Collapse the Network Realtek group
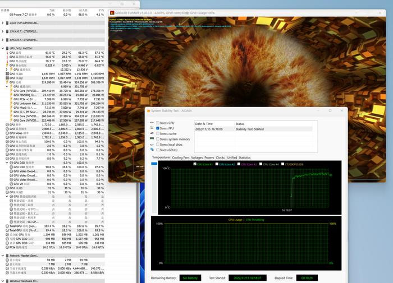Screen dimensions: 393x283 pyautogui.click(x=3, y=256)
